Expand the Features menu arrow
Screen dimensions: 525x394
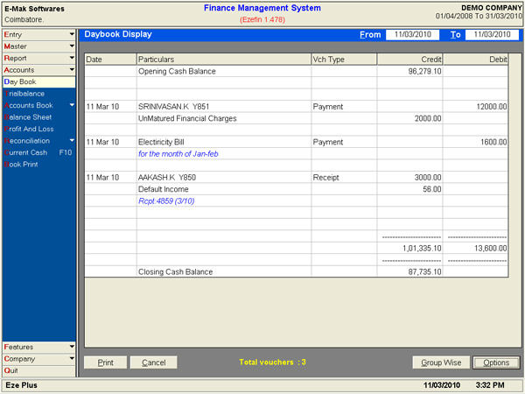pyautogui.click(x=72, y=347)
